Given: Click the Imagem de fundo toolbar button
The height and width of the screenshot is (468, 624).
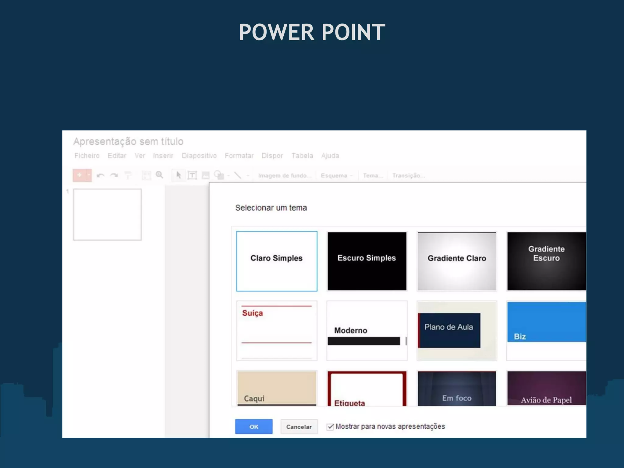Looking at the screenshot, I should coord(285,175).
